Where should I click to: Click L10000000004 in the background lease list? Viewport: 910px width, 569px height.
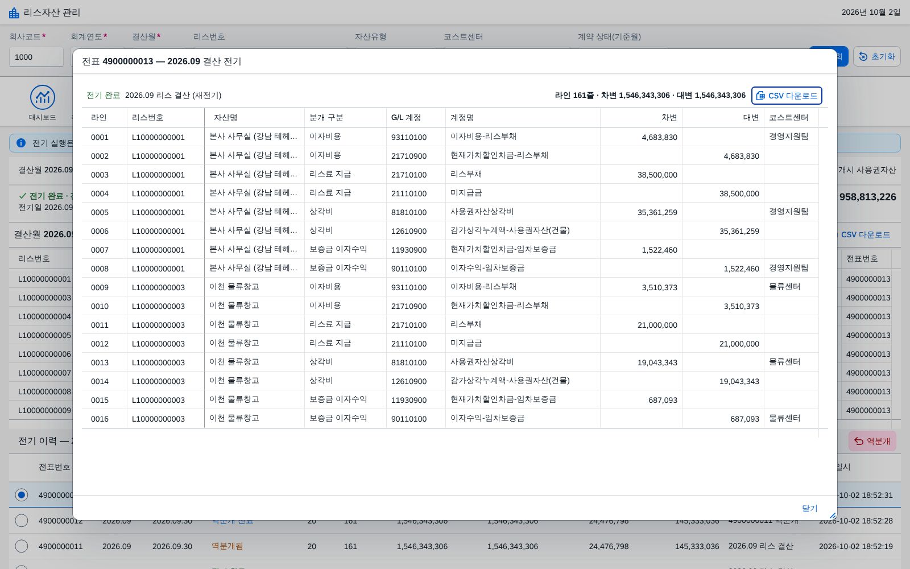tap(44, 316)
